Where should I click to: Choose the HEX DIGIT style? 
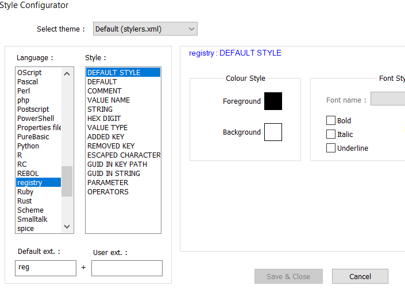(x=105, y=118)
